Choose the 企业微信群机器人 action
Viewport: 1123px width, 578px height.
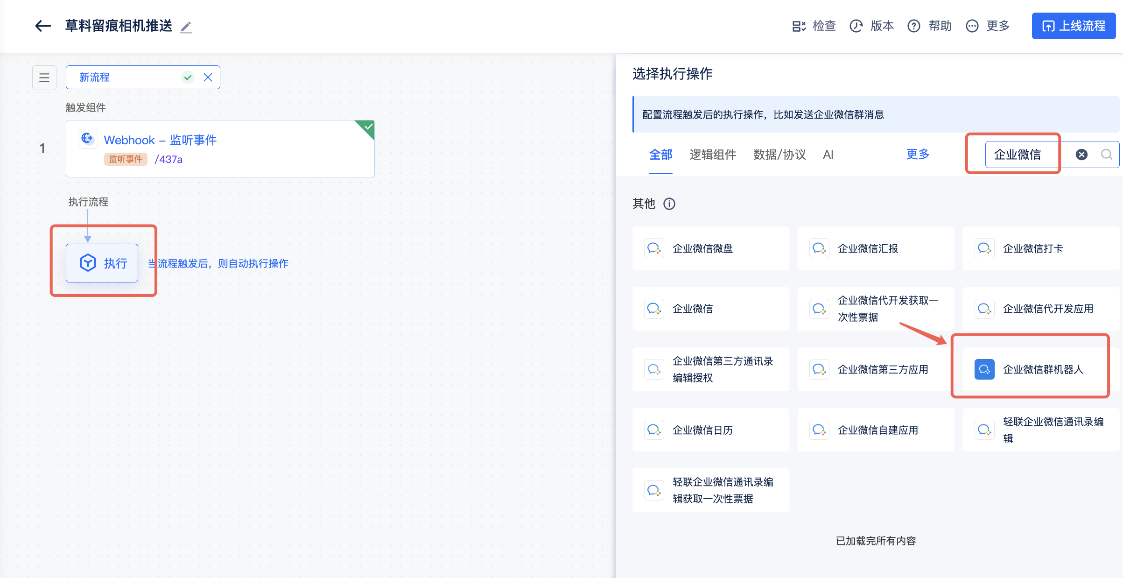(x=1041, y=369)
